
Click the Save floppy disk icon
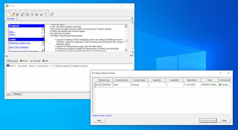pos(17,15)
